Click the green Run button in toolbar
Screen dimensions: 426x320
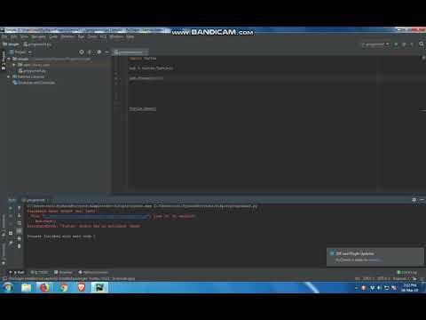pyautogui.click(x=396, y=44)
